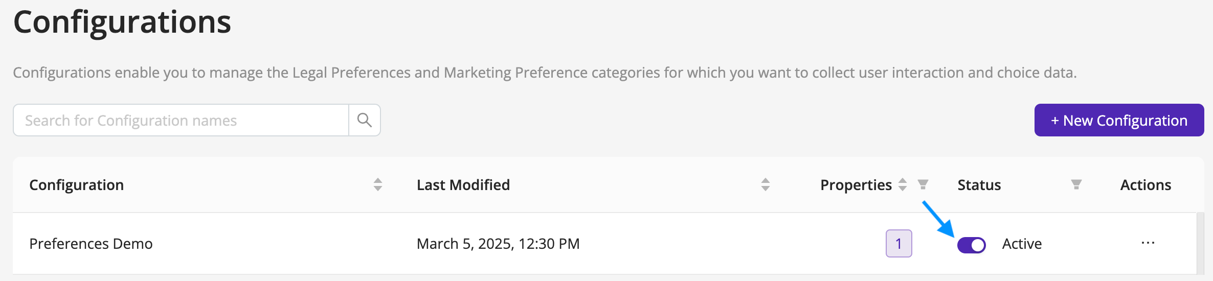Click the magnifier search icon
Viewport: 1213px width, 281px height.
(x=364, y=120)
